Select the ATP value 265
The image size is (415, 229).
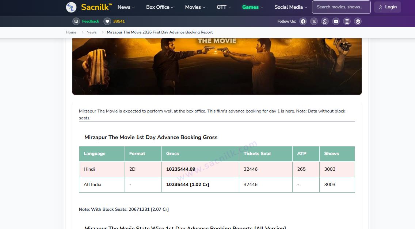click(301, 169)
